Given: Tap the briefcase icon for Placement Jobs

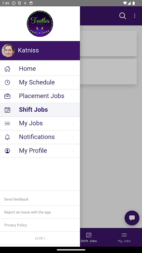Looking at the screenshot, I should (7, 96).
